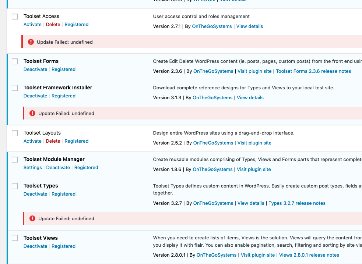This screenshot has height=264, width=362.
Task: Open OnTheGoSystems link in Module Manager row
Action: (212, 170)
